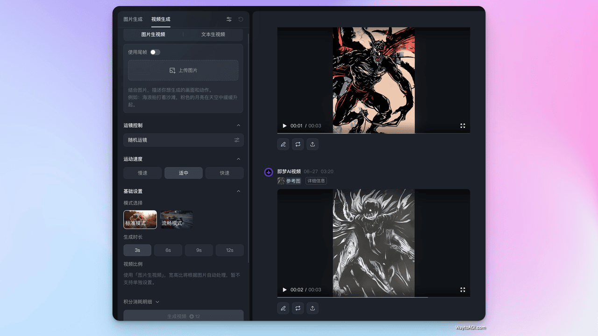The height and width of the screenshot is (336, 598).
Task: Collapse the 运镜控制 section
Action: pos(238,126)
